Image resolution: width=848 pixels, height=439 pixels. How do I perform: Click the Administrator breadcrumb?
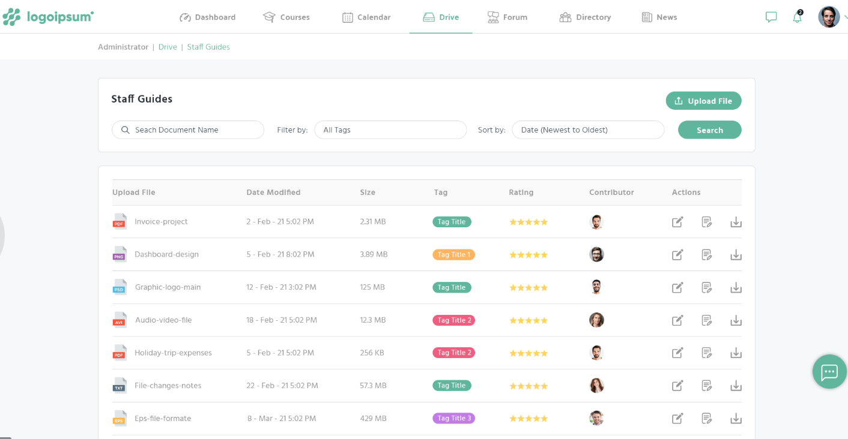click(123, 47)
